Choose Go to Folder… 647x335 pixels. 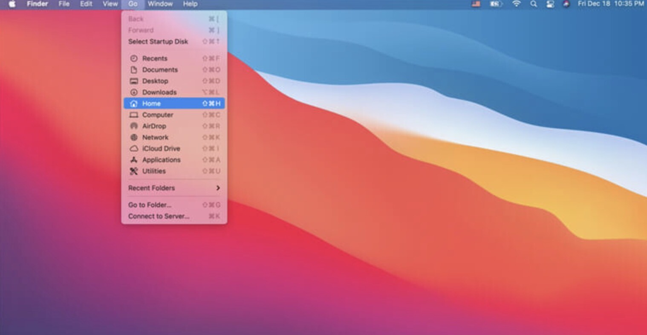[x=174, y=205]
